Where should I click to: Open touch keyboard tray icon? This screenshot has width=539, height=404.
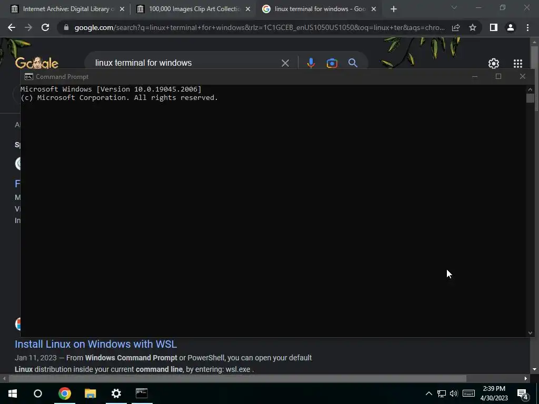[x=468, y=393]
